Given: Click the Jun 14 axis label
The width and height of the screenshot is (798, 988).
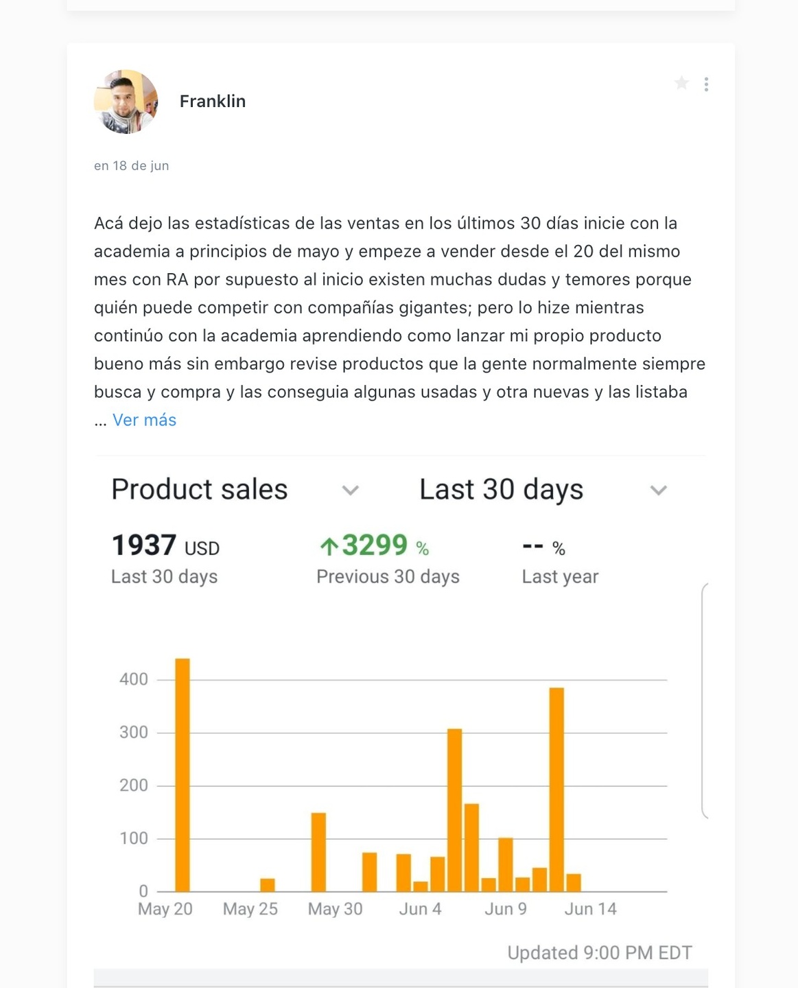Looking at the screenshot, I should coord(591,909).
